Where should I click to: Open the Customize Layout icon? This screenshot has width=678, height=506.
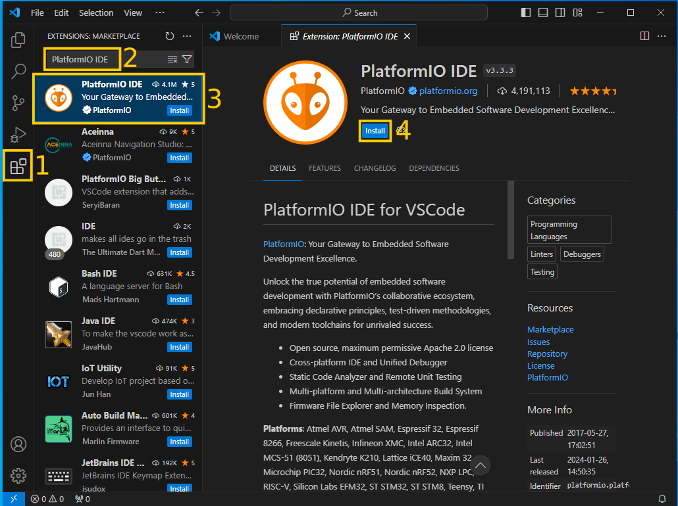pyautogui.click(x=578, y=12)
